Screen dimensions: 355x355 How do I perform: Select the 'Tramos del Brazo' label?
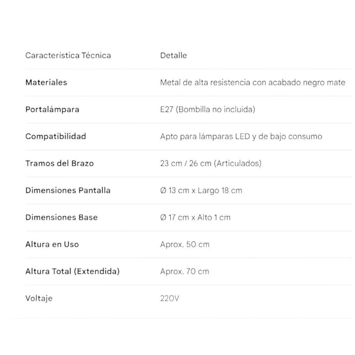tap(59, 163)
